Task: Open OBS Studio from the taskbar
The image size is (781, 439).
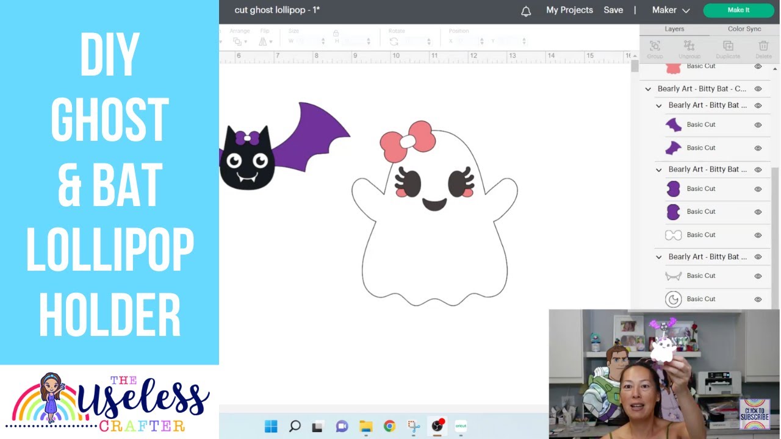Action: tap(437, 426)
